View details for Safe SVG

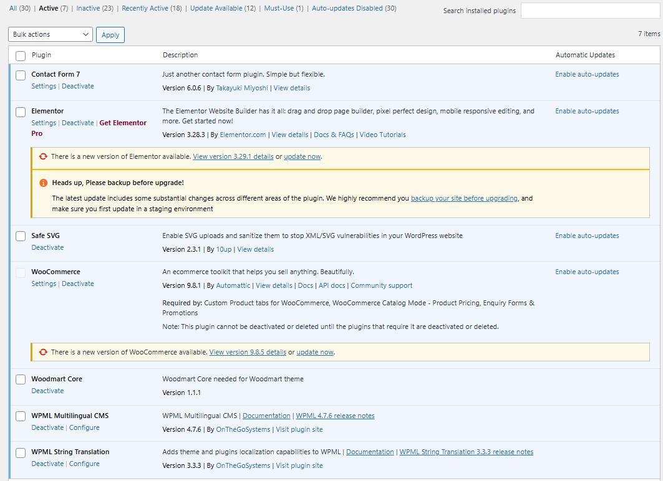(x=255, y=250)
